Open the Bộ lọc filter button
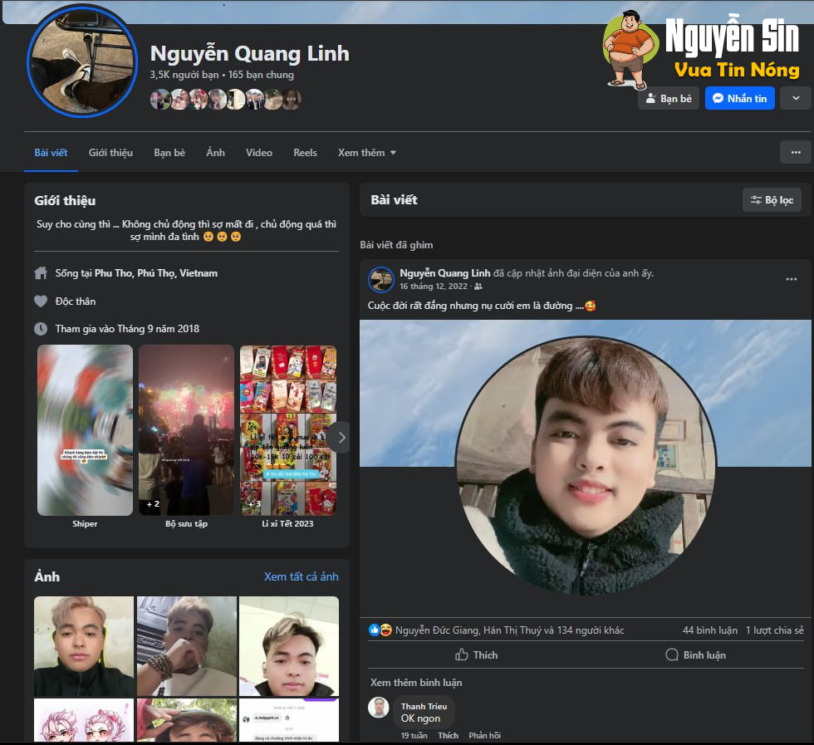Image resolution: width=814 pixels, height=745 pixels. click(x=771, y=199)
